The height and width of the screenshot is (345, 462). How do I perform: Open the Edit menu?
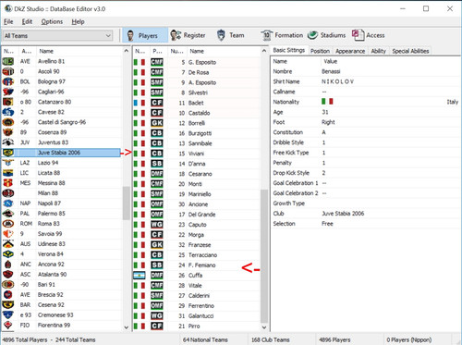pyautogui.click(x=27, y=21)
